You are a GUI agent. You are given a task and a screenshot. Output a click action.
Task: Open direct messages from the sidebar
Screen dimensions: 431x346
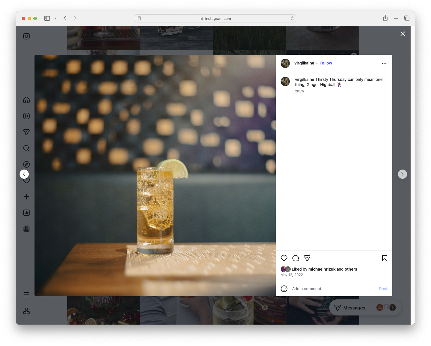pyautogui.click(x=26, y=132)
